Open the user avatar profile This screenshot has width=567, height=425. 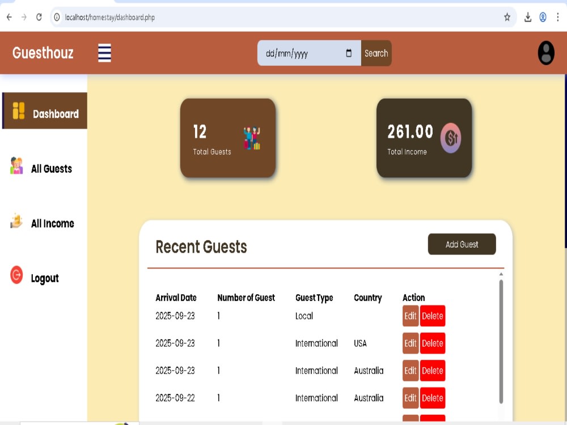tap(546, 53)
